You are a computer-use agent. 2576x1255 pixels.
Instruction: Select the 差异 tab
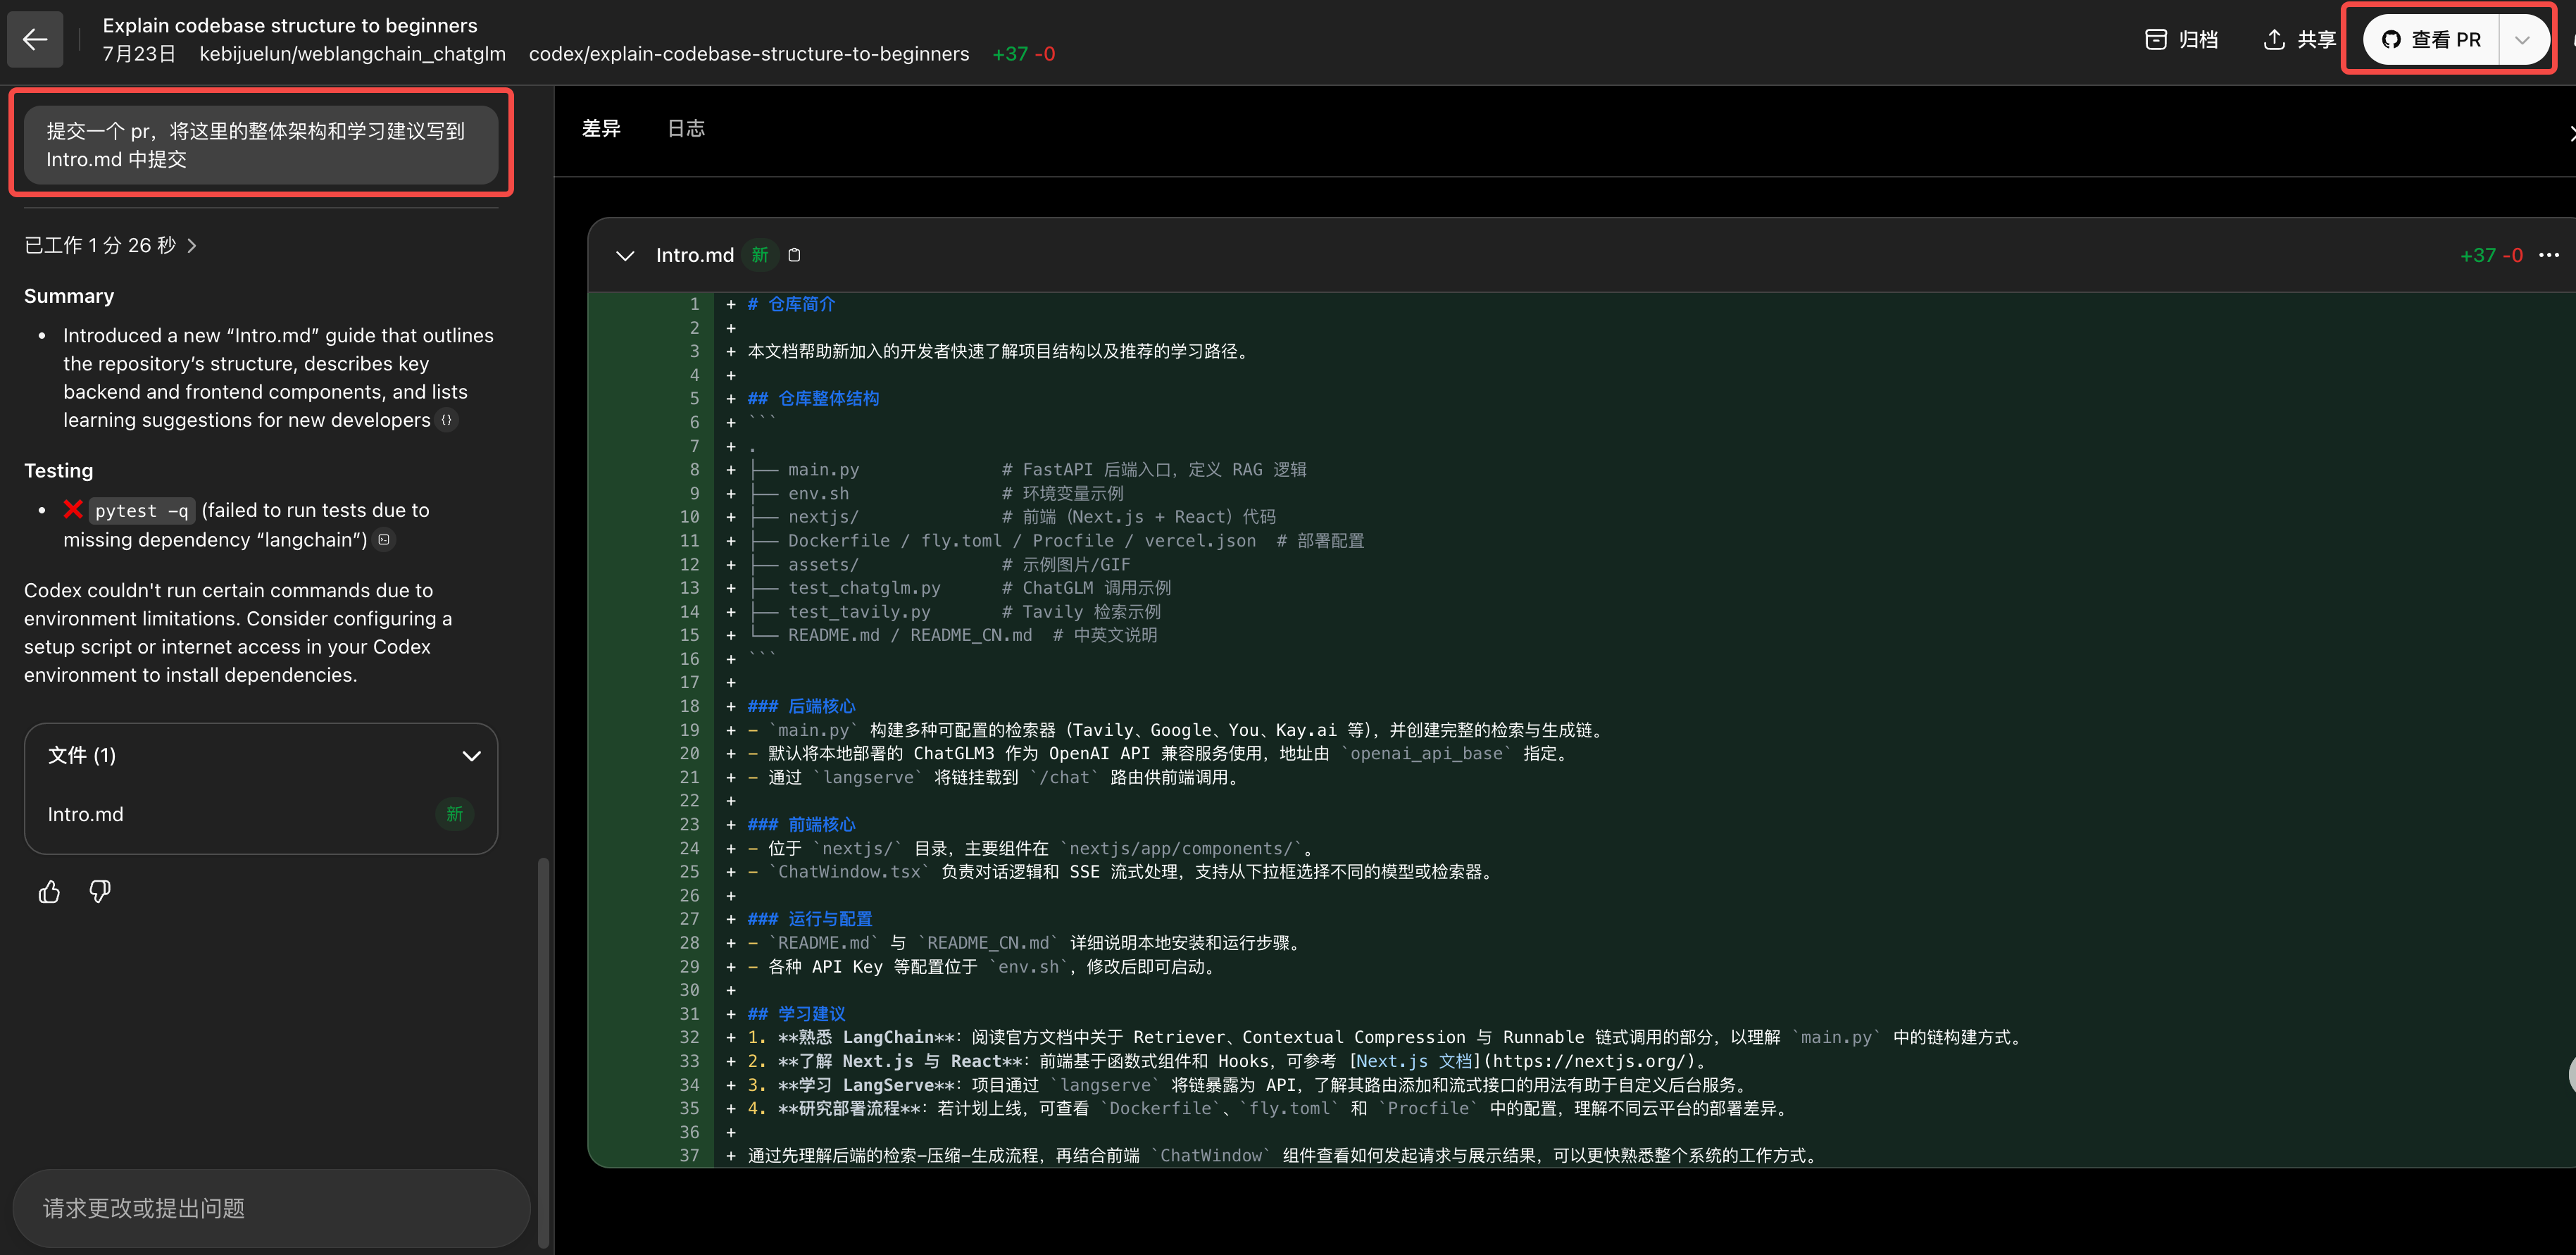tap(602, 128)
